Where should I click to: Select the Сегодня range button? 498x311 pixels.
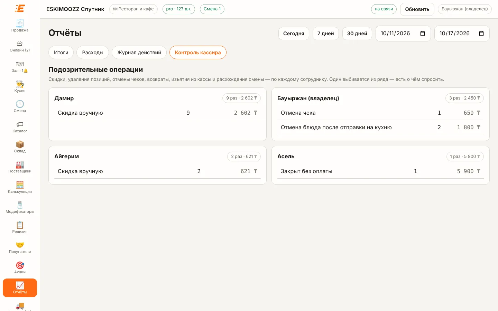point(294,34)
